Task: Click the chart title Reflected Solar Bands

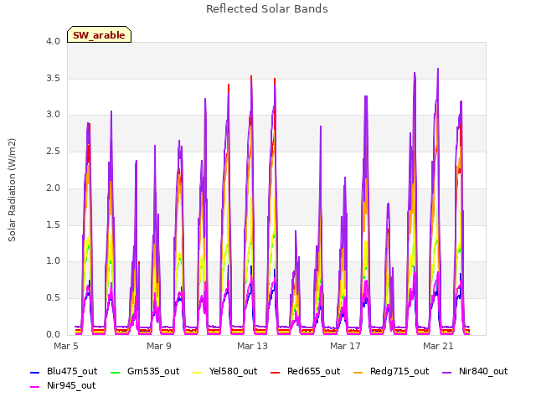Action: point(267,9)
